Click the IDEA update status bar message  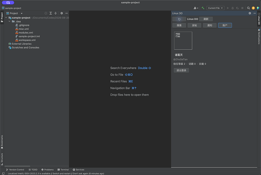pos(56,173)
